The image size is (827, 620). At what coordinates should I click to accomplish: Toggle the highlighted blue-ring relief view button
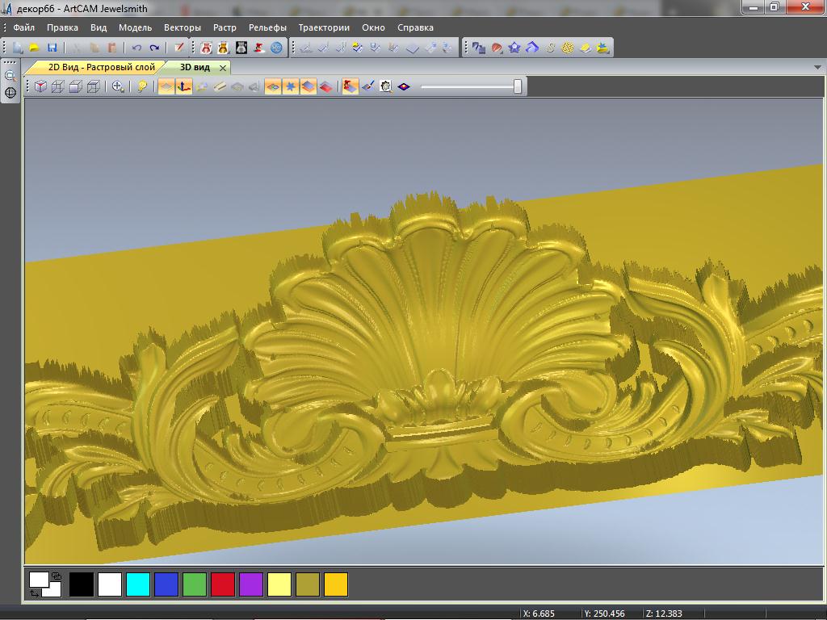click(273, 86)
